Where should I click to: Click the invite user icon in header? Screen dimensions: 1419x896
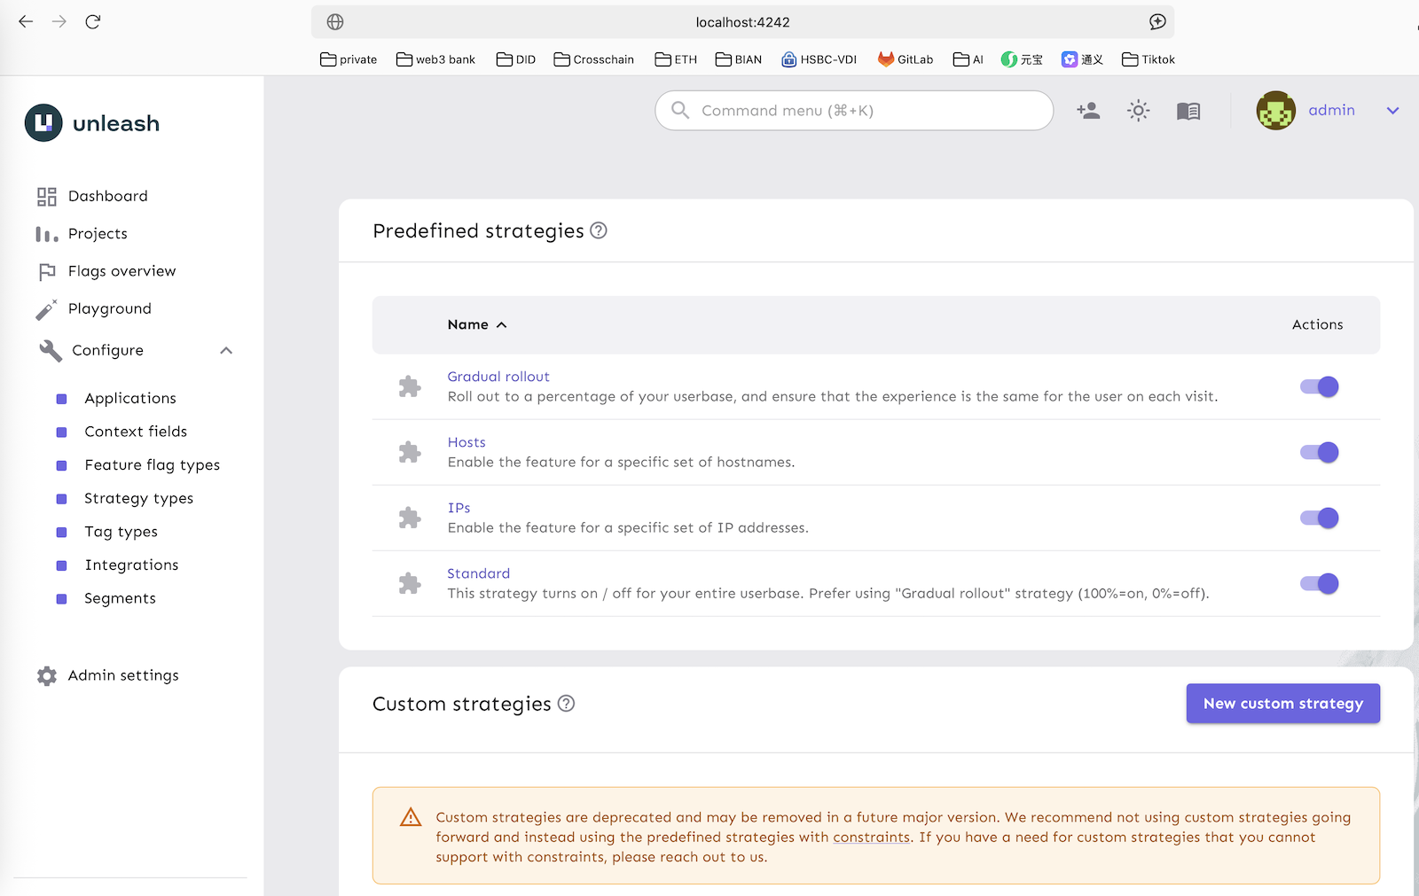1088,111
